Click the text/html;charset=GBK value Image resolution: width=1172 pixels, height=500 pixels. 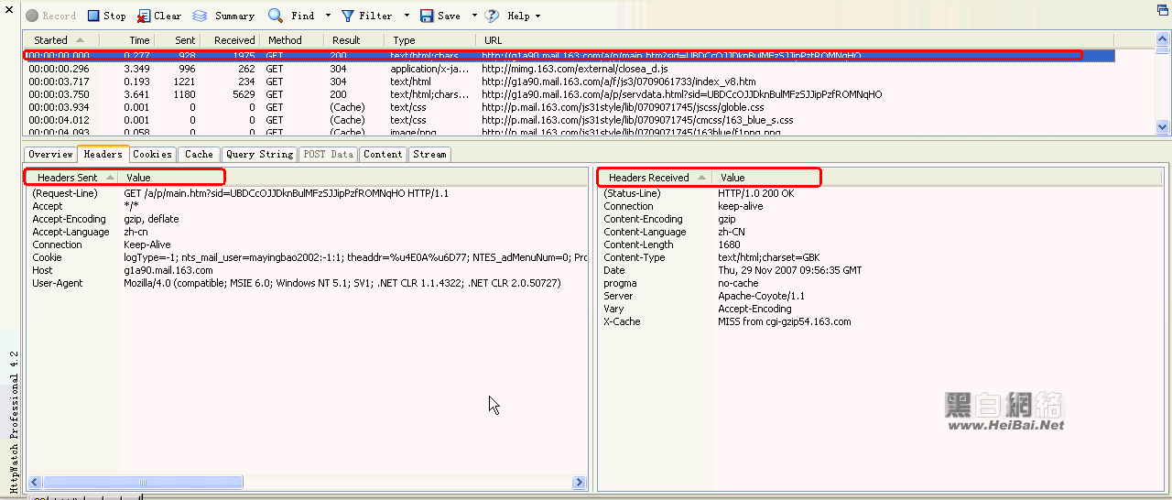tap(768, 257)
